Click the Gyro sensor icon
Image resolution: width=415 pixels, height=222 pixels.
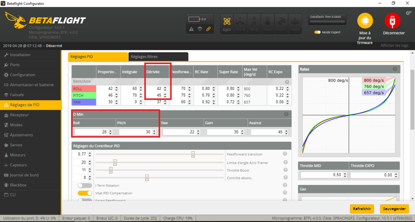point(227,24)
